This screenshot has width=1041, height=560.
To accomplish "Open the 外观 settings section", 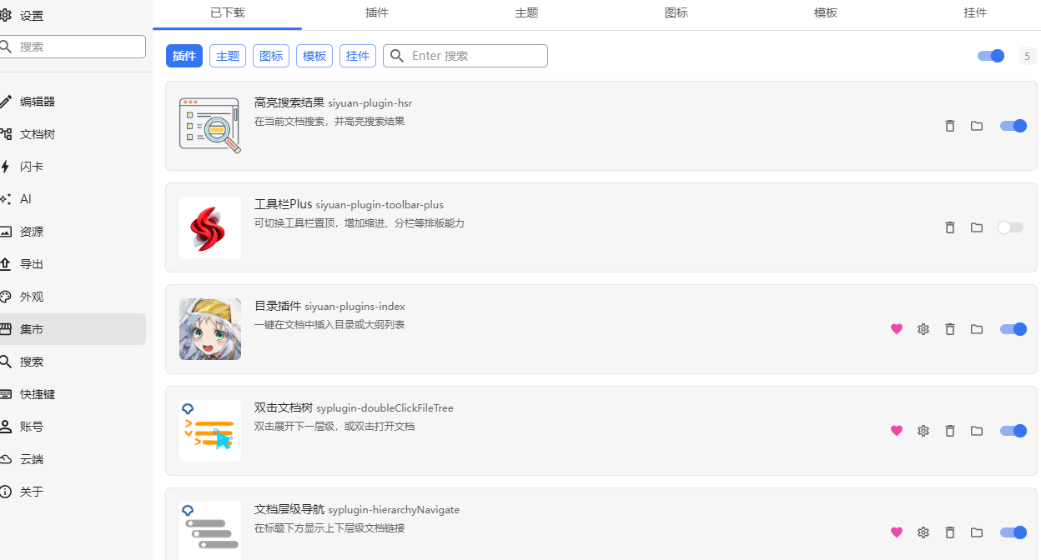I will [x=32, y=297].
